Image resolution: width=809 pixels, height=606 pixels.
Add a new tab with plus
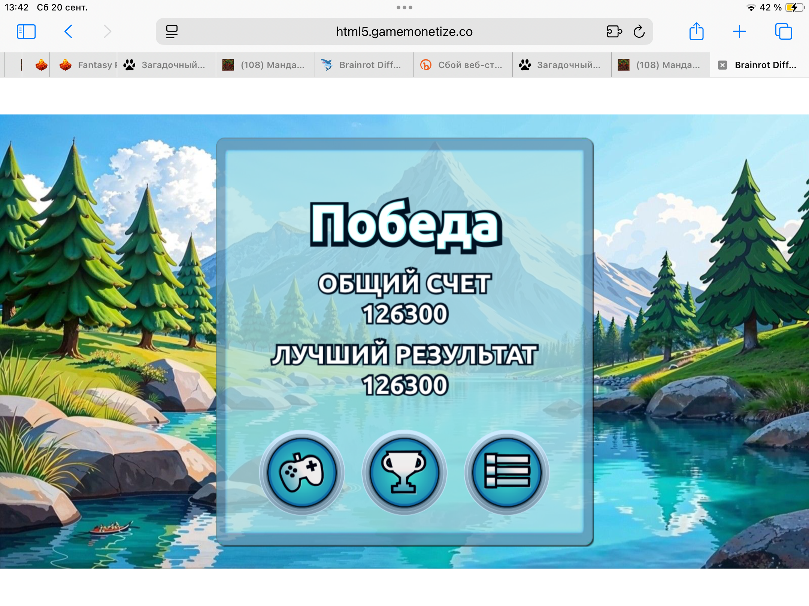739,32
